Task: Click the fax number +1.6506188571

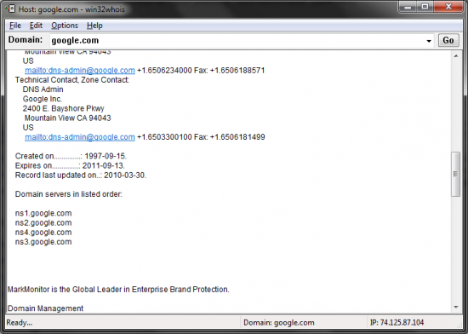Action: pyautogui.click(x=237, y=71)
